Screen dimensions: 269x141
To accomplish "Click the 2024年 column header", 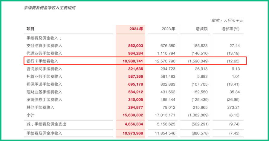I will pyautogui.click(x=136, y=29).
